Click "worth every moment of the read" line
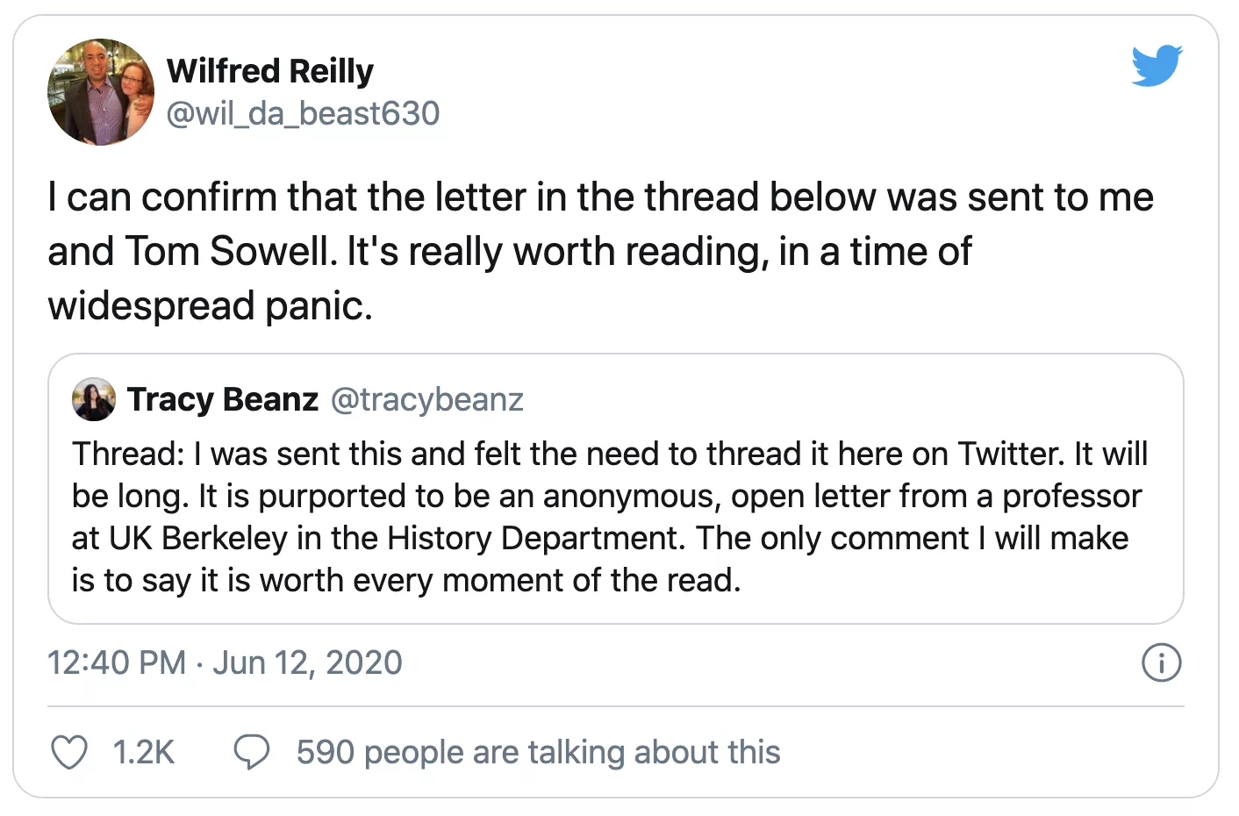The image size is (1239, 816). click(x=406, y=580)
